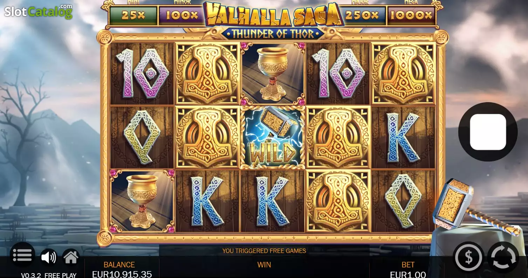
Task: Mute the game sound speaker icon
Action: click(48, 257)
